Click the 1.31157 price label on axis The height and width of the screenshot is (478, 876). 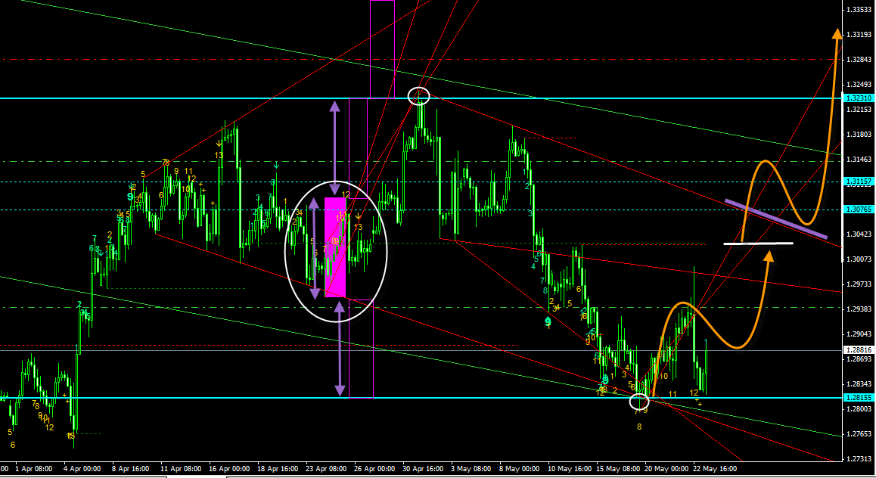858,182
